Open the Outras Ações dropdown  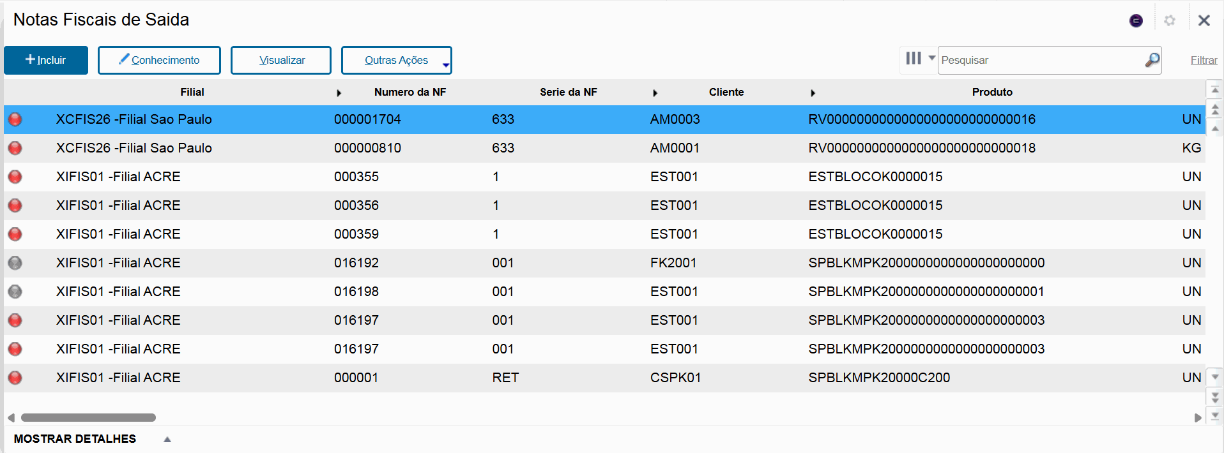pos(397,60)
